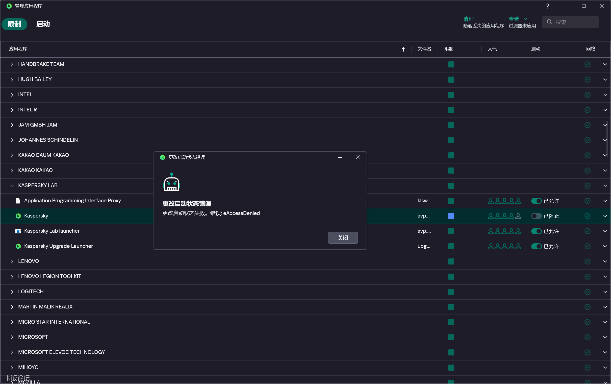Sort by 文件名 column header
611x384 pixels.
tap(424, 49)
